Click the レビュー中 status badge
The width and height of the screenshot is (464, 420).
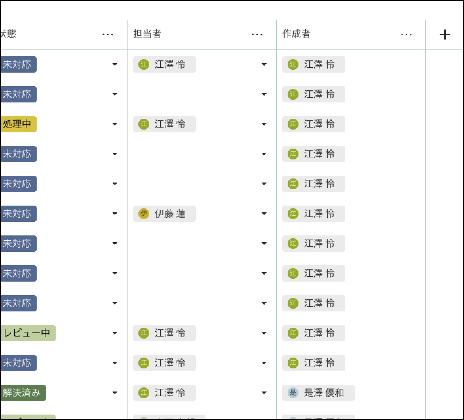27,333
